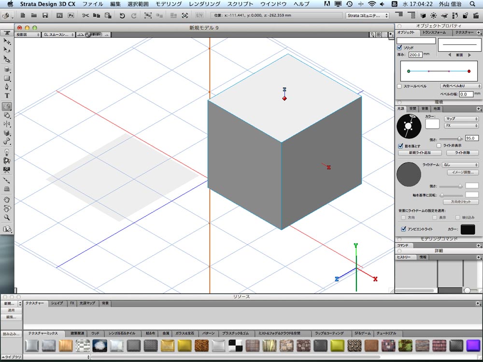Open the library path dropdown beside ライブラリ

point(57,357)
